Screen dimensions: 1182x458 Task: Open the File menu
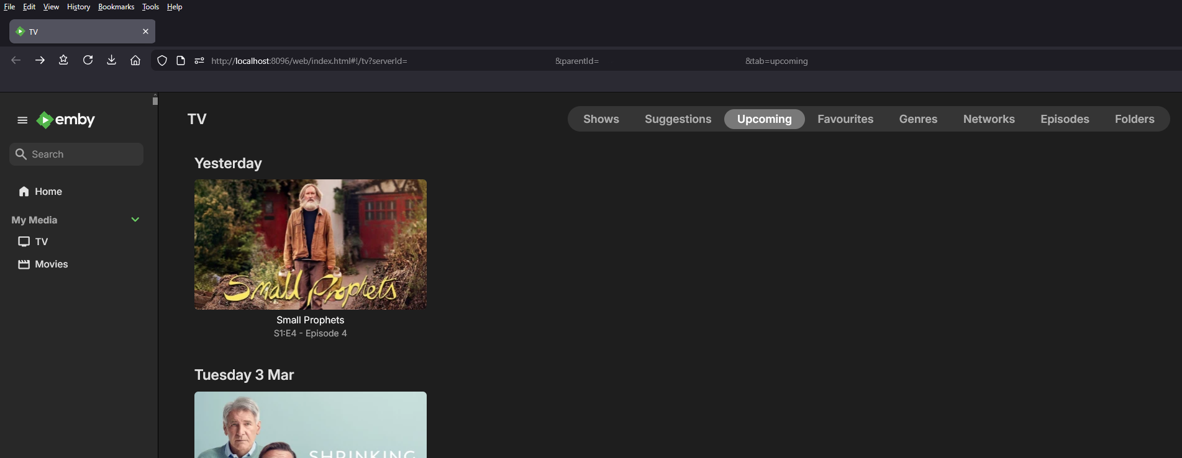9,7
